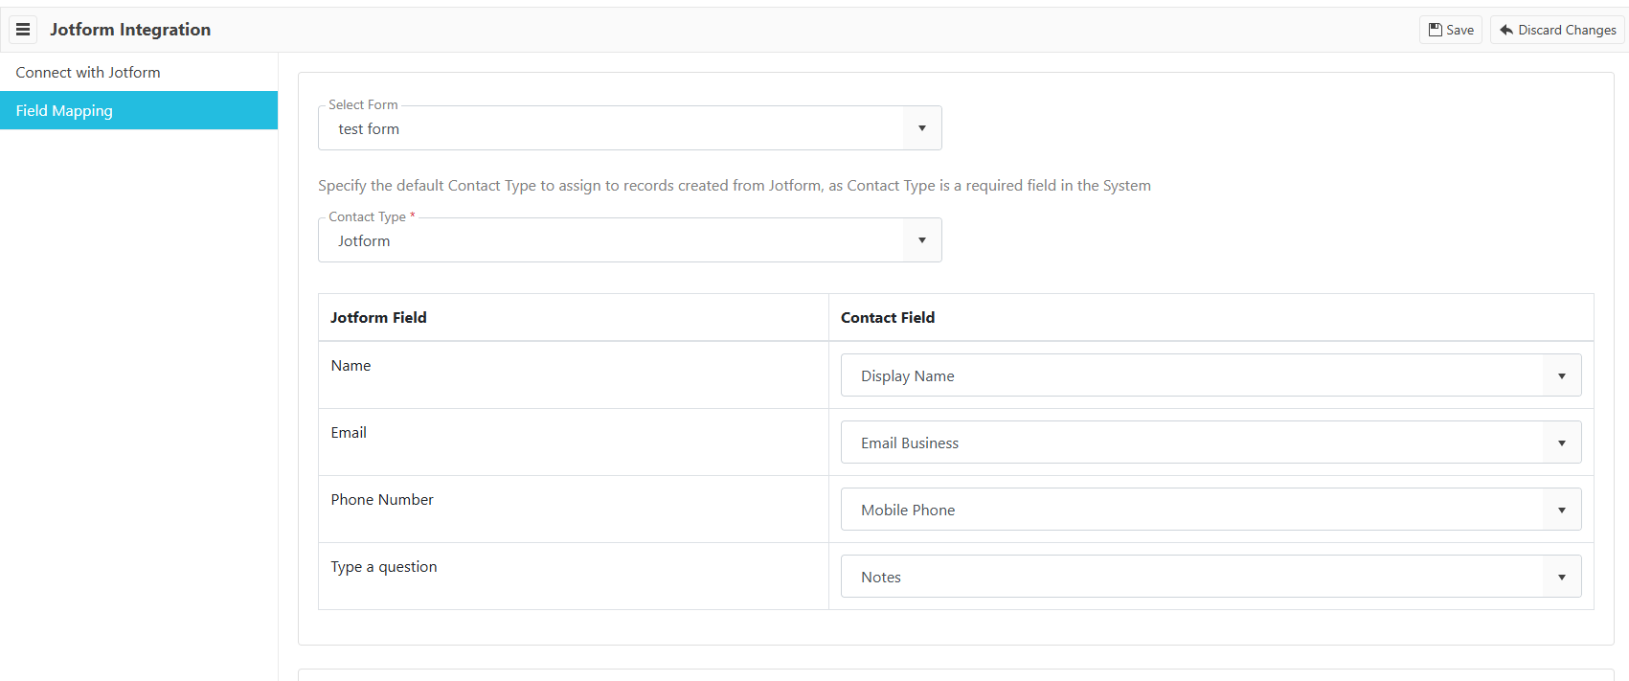
Task: Select Field Mapping sidebar item
Action: pyautogui.click(x=139, y=110)
